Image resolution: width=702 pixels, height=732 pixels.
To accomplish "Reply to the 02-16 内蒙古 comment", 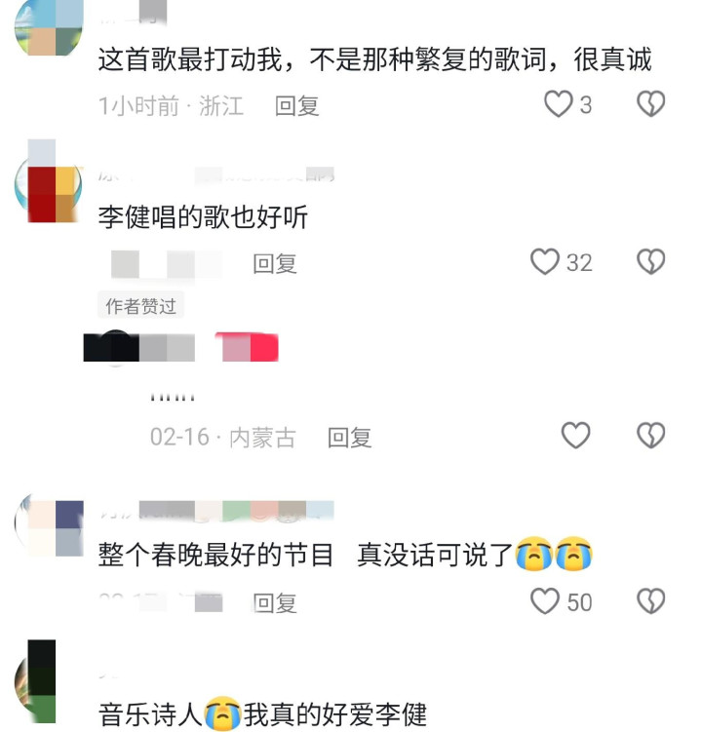I will pyautogui.click(x=349, y=438).
